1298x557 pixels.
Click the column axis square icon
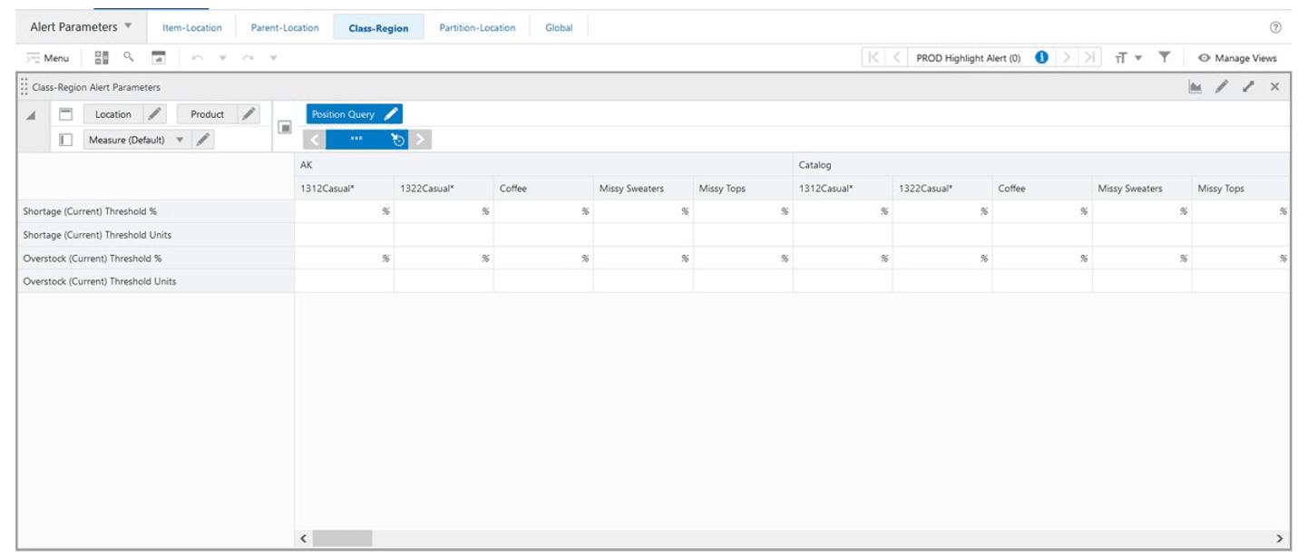[x=285, y=127]
